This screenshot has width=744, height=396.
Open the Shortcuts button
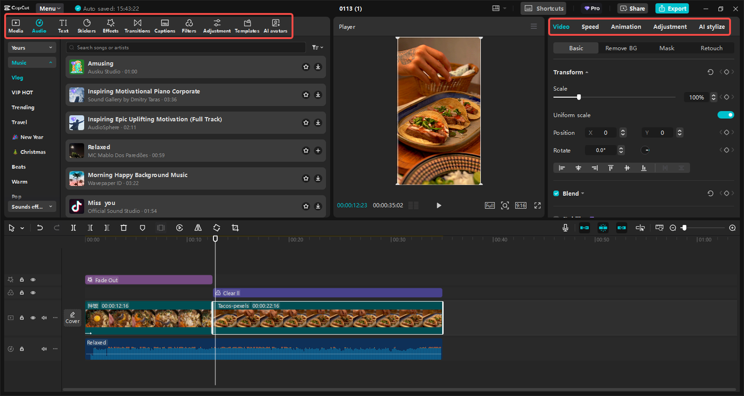543,9
